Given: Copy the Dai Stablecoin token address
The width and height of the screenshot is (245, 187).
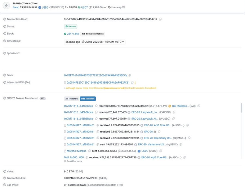Looking at the screenshot, I should (199, 106).
